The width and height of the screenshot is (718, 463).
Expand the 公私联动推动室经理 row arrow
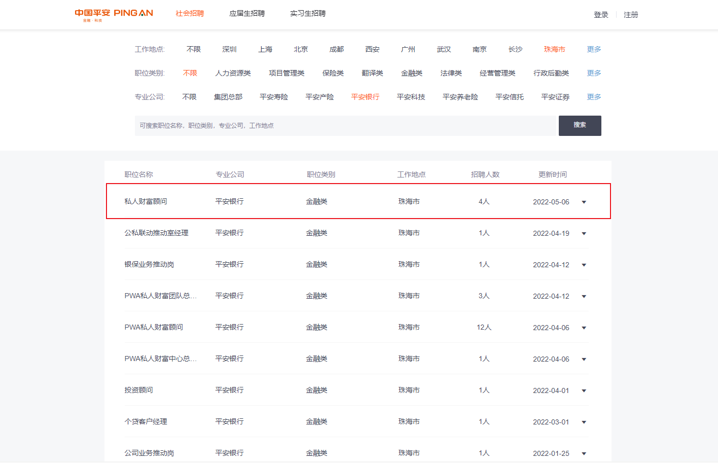pos(584,233)
